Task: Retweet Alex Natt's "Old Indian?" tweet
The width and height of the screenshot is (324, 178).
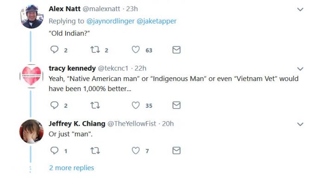Action: tap(95, 49)
